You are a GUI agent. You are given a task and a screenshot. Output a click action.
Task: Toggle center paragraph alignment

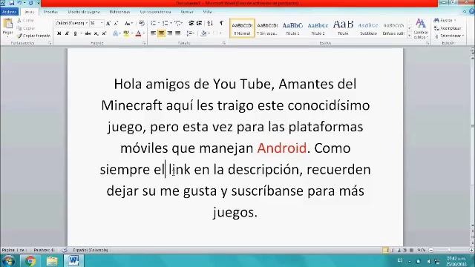pos(161,33)
